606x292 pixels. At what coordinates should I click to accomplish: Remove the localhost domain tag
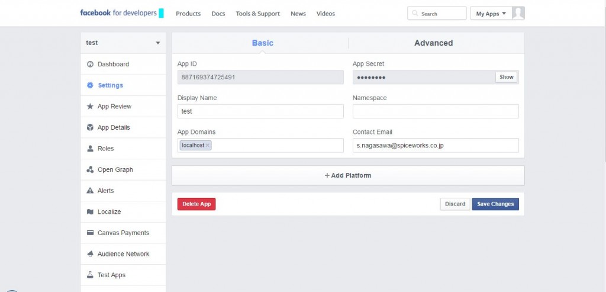pos(208,146)
